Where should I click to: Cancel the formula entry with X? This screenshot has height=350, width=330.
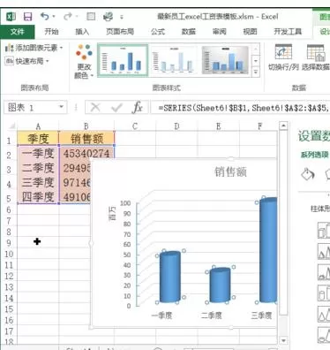95,107
